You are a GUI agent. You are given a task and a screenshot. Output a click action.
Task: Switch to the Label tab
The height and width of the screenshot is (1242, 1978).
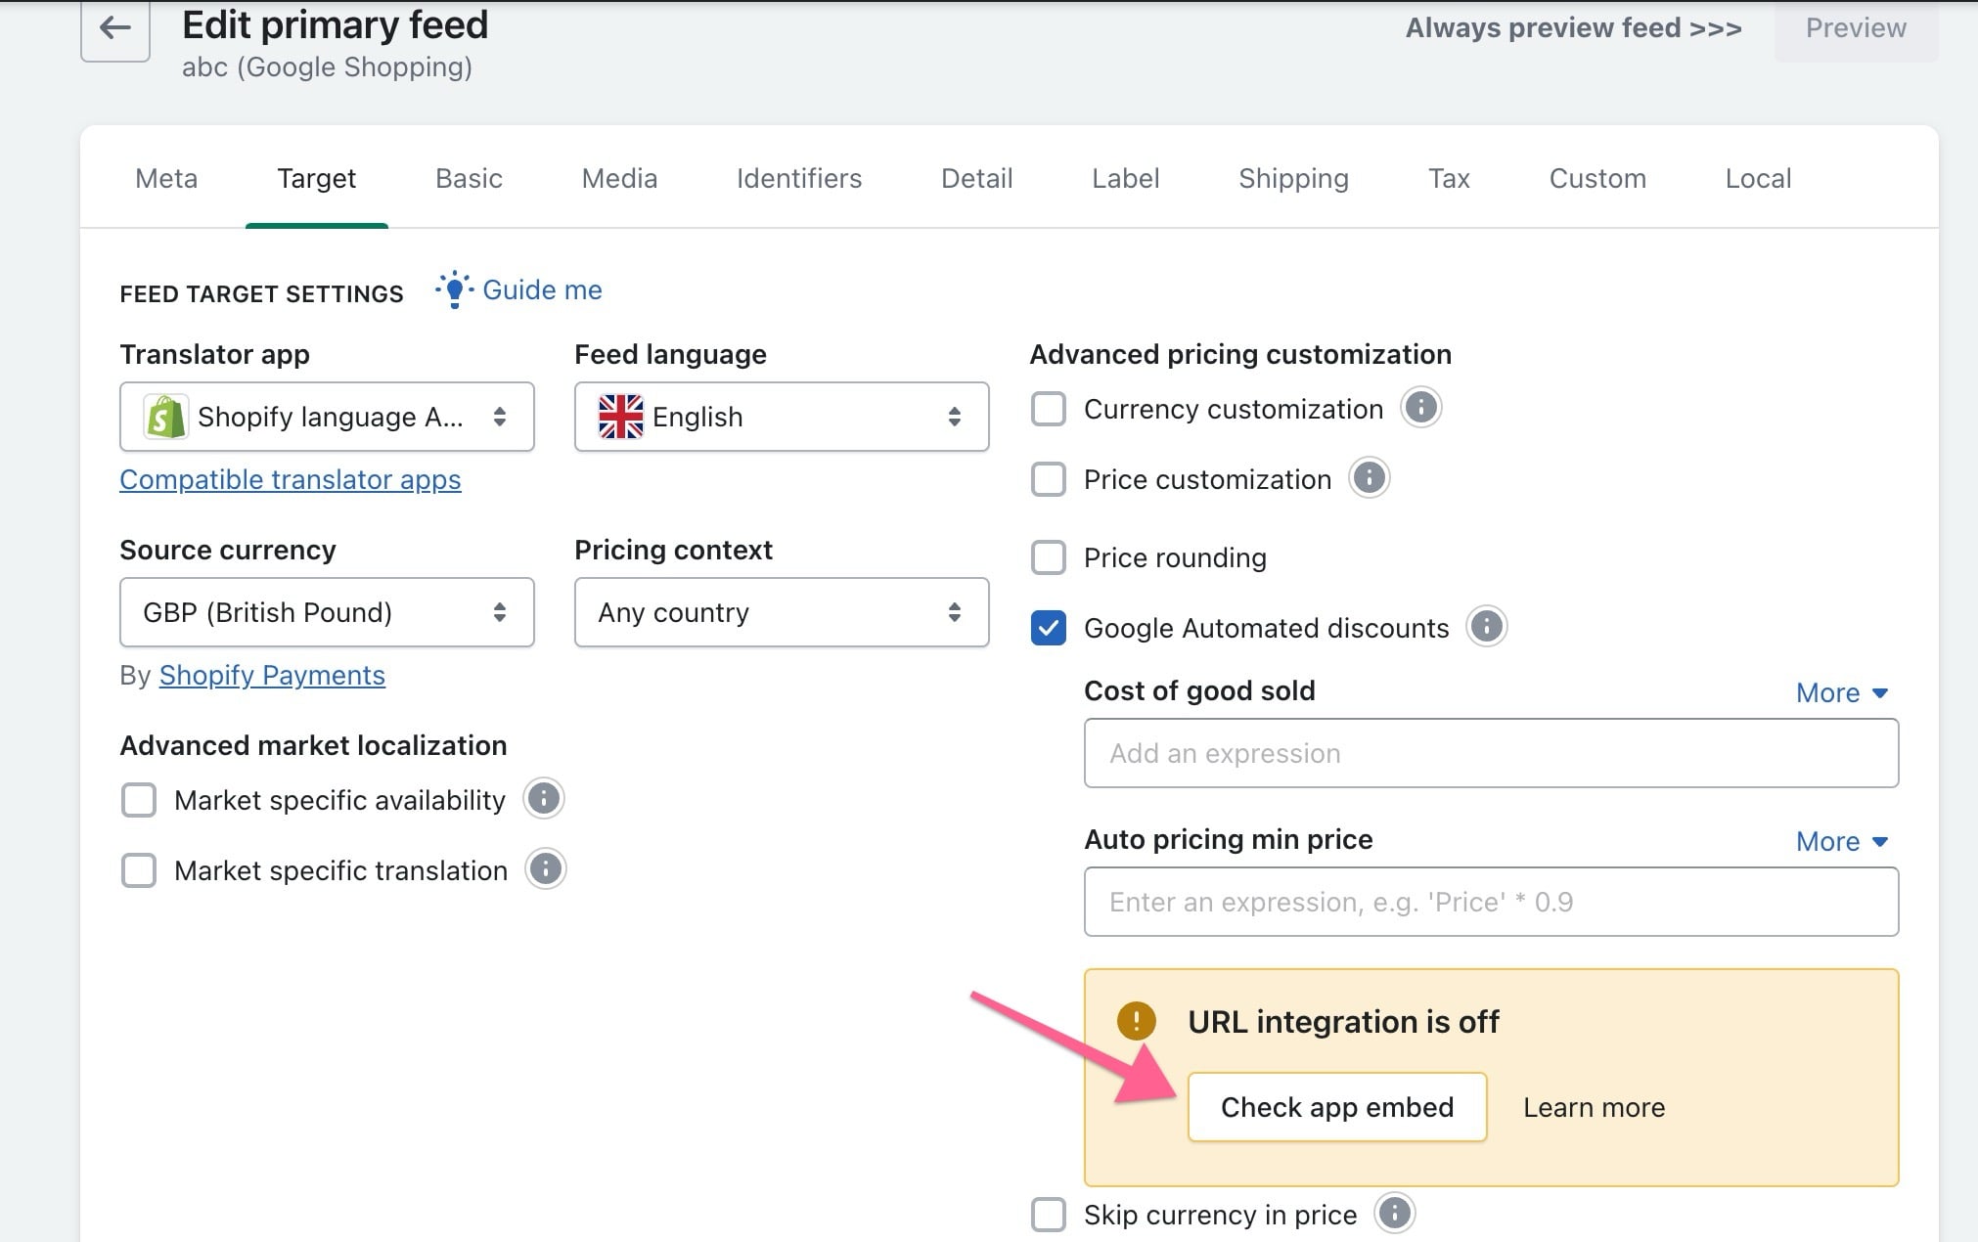coord(1126,178)
